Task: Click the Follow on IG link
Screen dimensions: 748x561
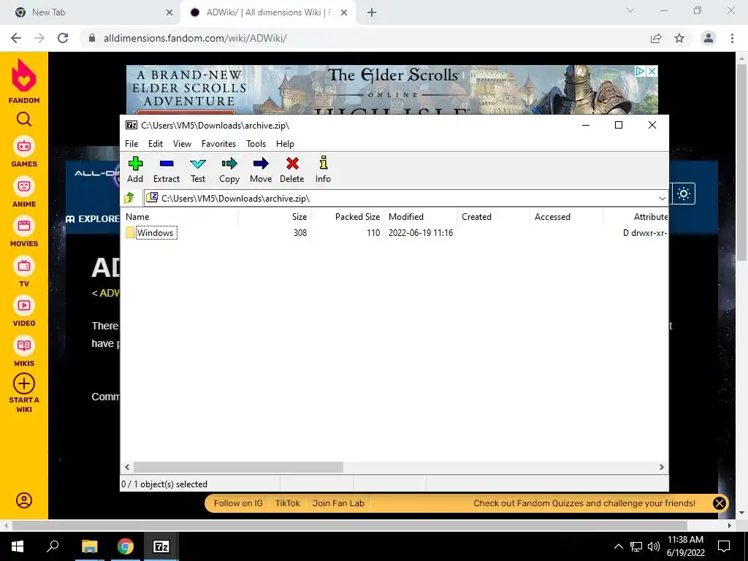Action: pyautogui.click(x=238, y=503)
